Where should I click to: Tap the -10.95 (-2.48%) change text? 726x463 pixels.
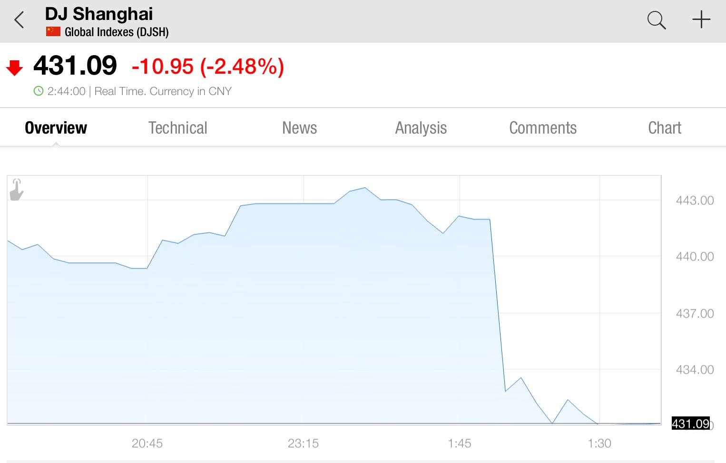tap(208, 66)
